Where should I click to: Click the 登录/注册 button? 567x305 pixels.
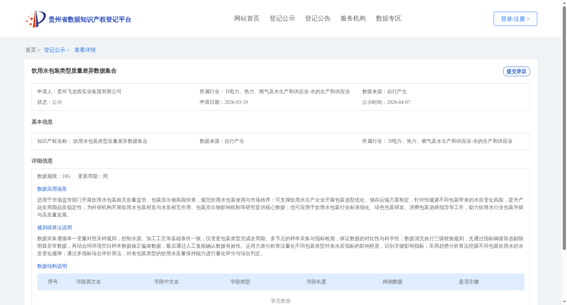[515, 19]
